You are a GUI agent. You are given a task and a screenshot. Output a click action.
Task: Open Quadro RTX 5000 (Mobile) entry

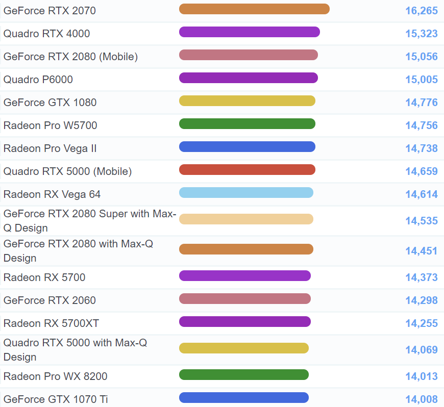[x=68, y=171]
